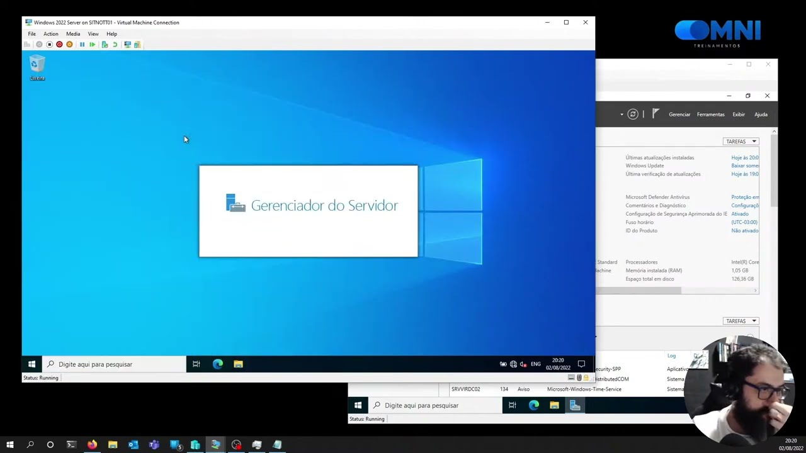Viewport: 806px width, 453px height.
Task: Click the green Reset toolbar icon
Action: (92, 45)
